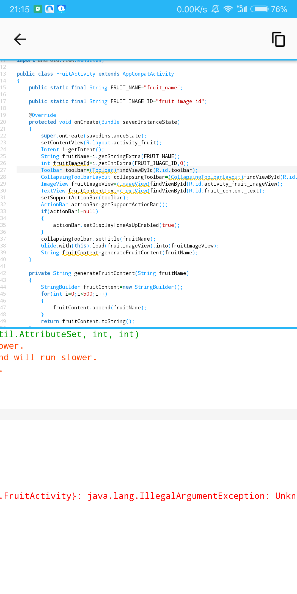Tap collapsingToolbar.setTitle(fruitName) line
297x594 pixels.
(98, 239)
